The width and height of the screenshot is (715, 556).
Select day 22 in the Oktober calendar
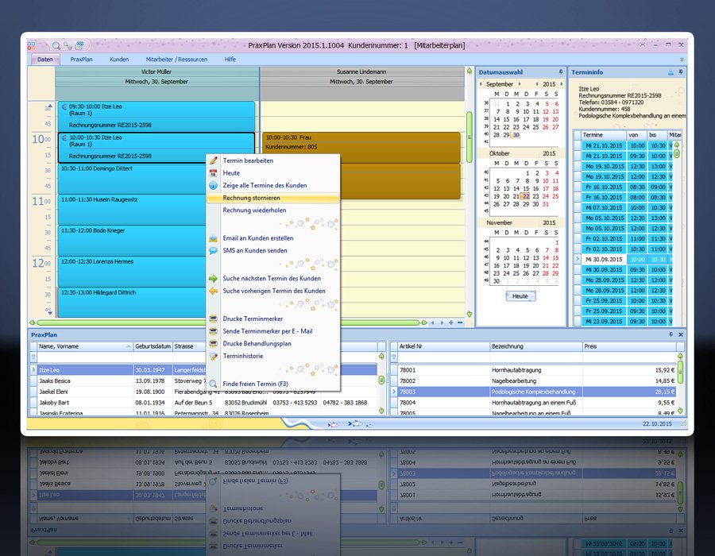pos(526,196)
